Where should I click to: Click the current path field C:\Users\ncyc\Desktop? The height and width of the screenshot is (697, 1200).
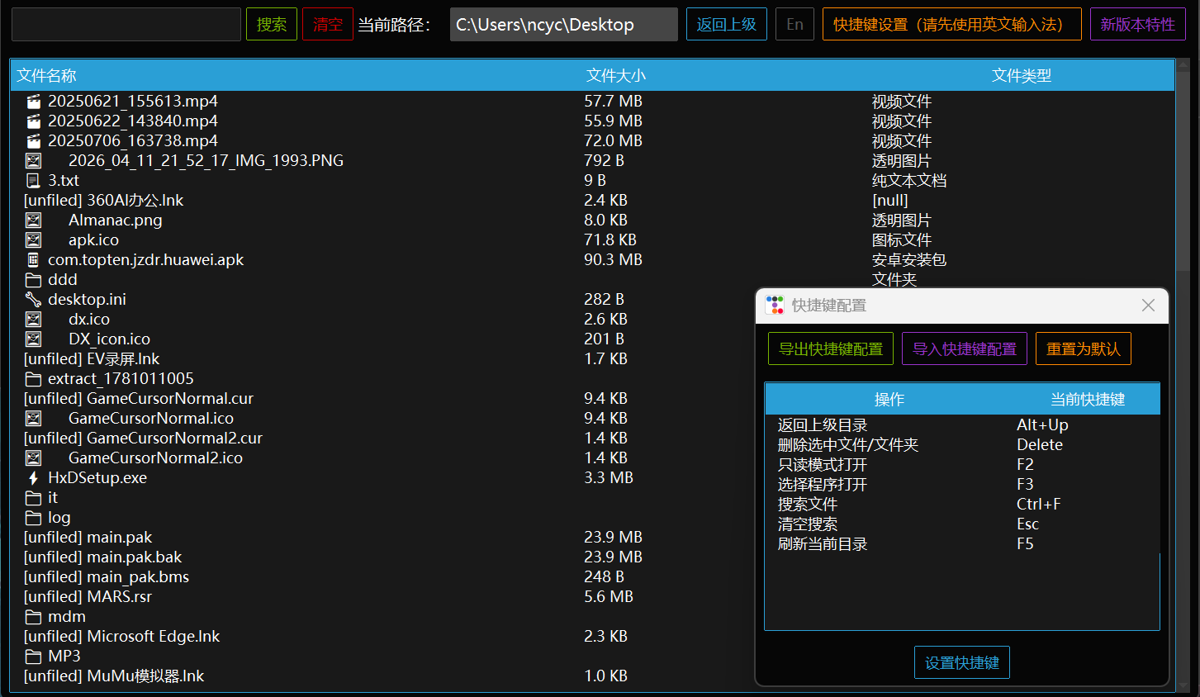coord(564,24)
